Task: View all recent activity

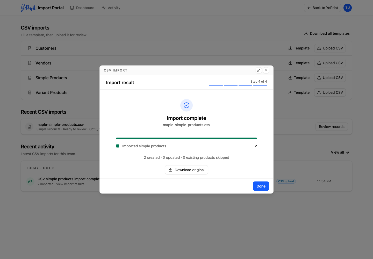Action: tap(340, 152)
